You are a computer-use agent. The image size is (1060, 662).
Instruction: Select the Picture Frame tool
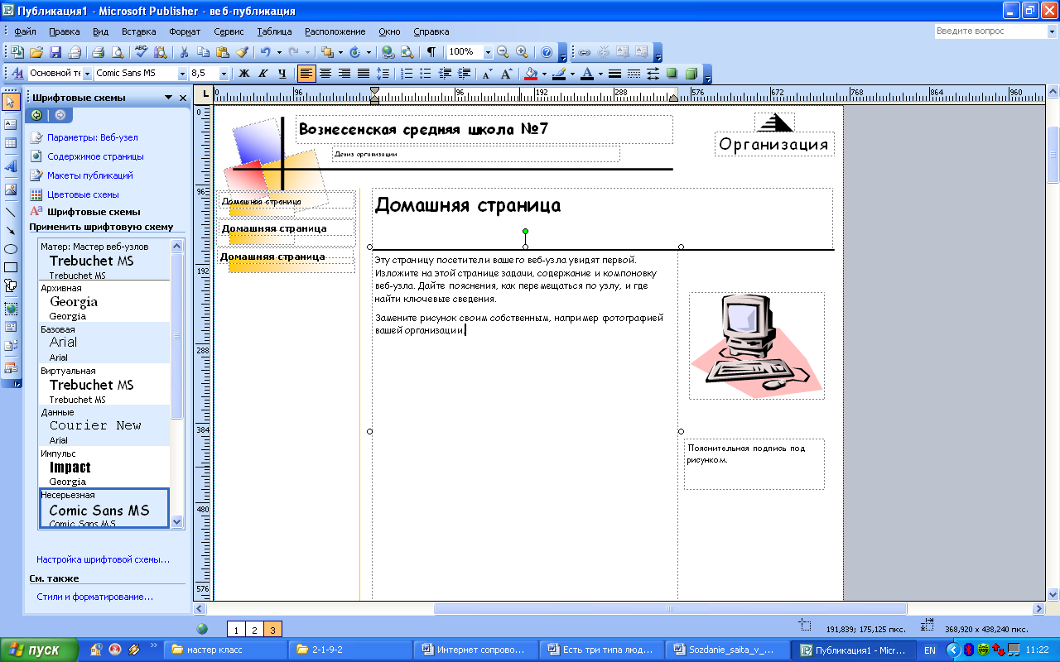(11, 189)
